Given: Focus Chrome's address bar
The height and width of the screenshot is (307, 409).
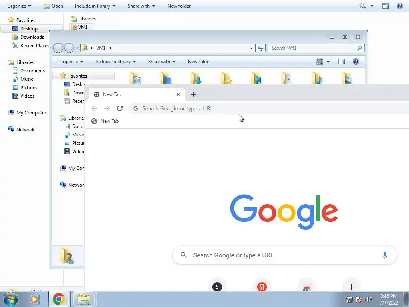Looking at the screenshot, I should click(269, 108).
